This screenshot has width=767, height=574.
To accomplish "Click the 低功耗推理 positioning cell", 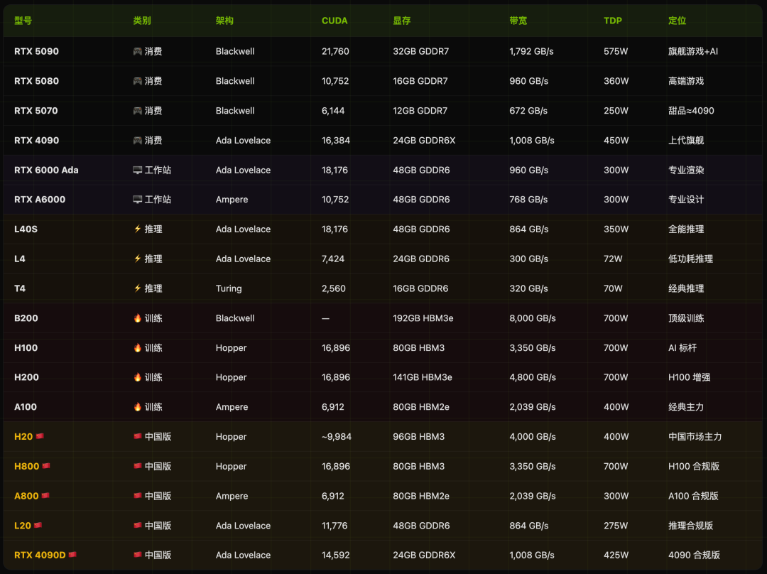I will pos(690,259).
